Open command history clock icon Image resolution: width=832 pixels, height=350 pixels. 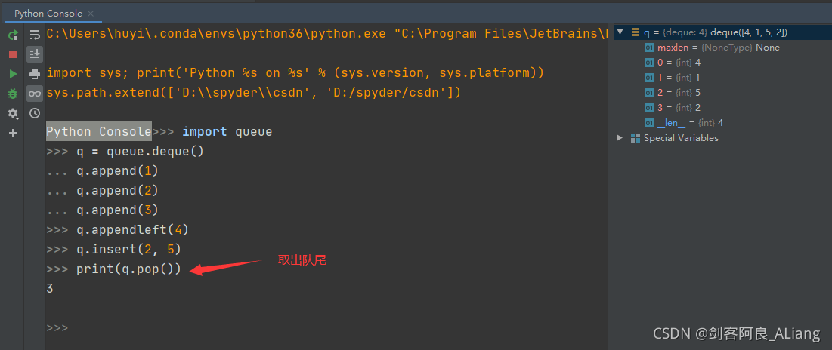pos(35,113)
